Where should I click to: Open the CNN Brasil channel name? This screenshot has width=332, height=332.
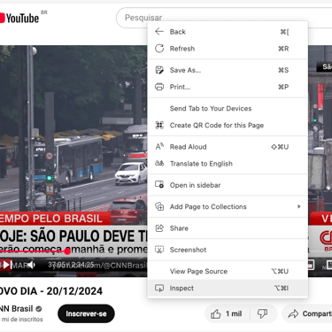click(x=17, y=309)
